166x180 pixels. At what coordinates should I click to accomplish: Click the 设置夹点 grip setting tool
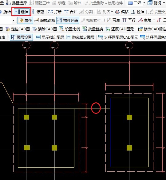157,12
